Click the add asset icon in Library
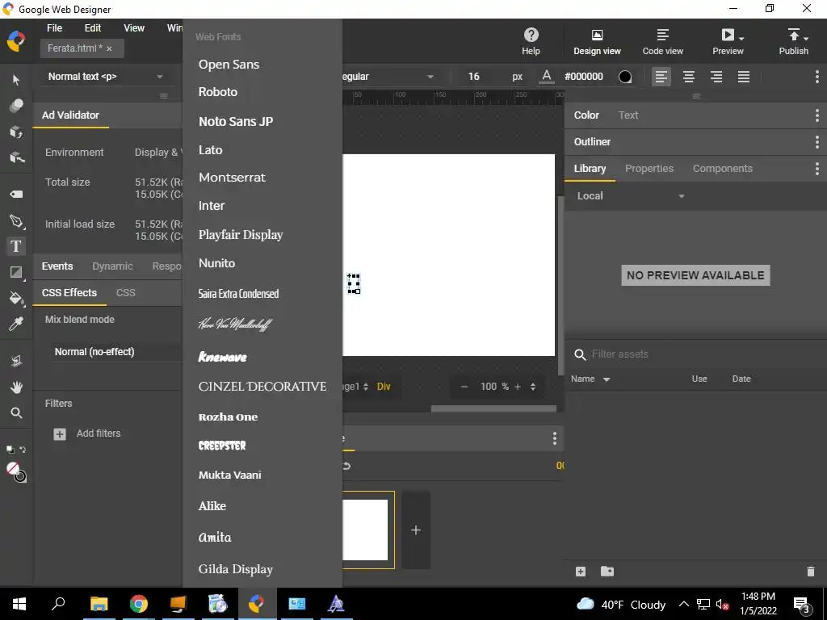Image resolution: width=827 pixels, height=620 pixels. 581,572
